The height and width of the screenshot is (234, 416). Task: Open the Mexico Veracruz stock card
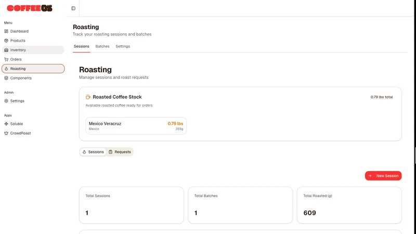pyautogui.click(x=136, y=126)
